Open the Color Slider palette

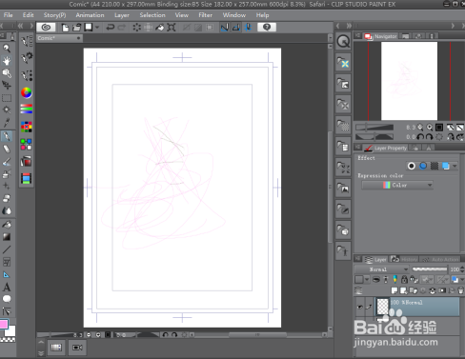click(x=27, y=109)
